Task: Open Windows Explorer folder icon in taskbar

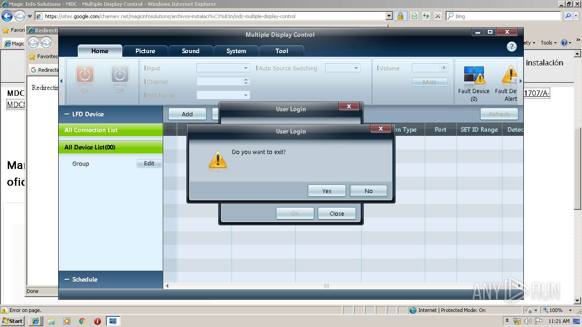Action: [x=51, y=321]
